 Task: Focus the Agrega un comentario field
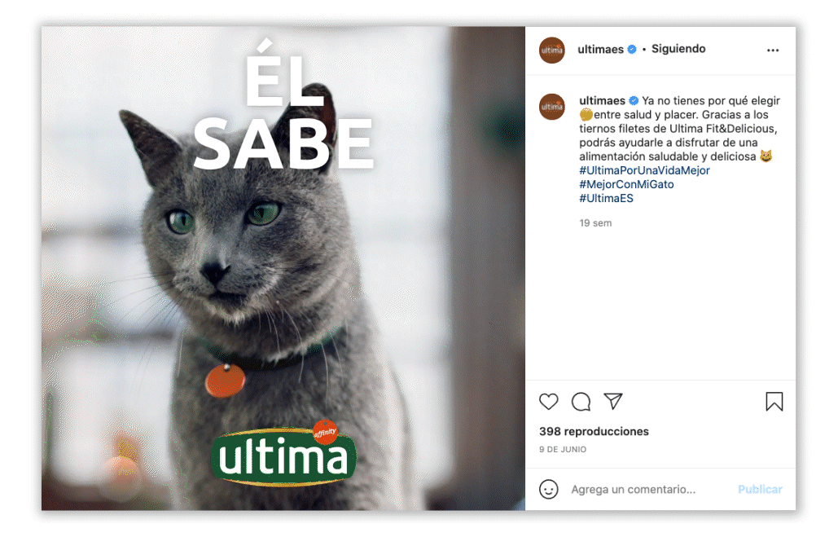coord(649,490)
